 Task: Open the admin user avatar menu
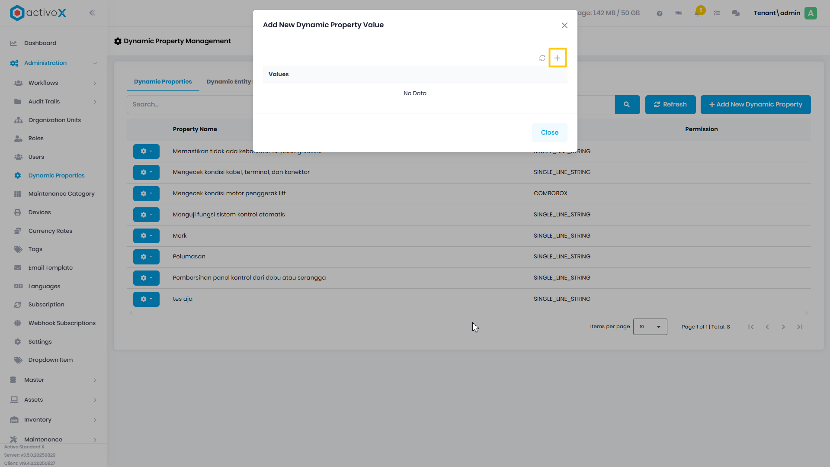tap(811, 13)
